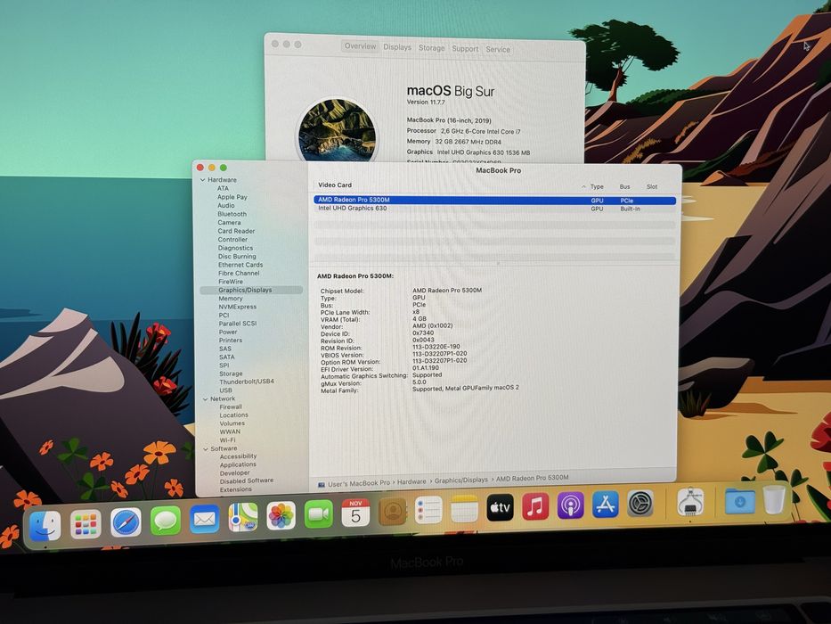
Task: Sort by Slot column header
Action: pyautogui.click(x=652, y=187)
